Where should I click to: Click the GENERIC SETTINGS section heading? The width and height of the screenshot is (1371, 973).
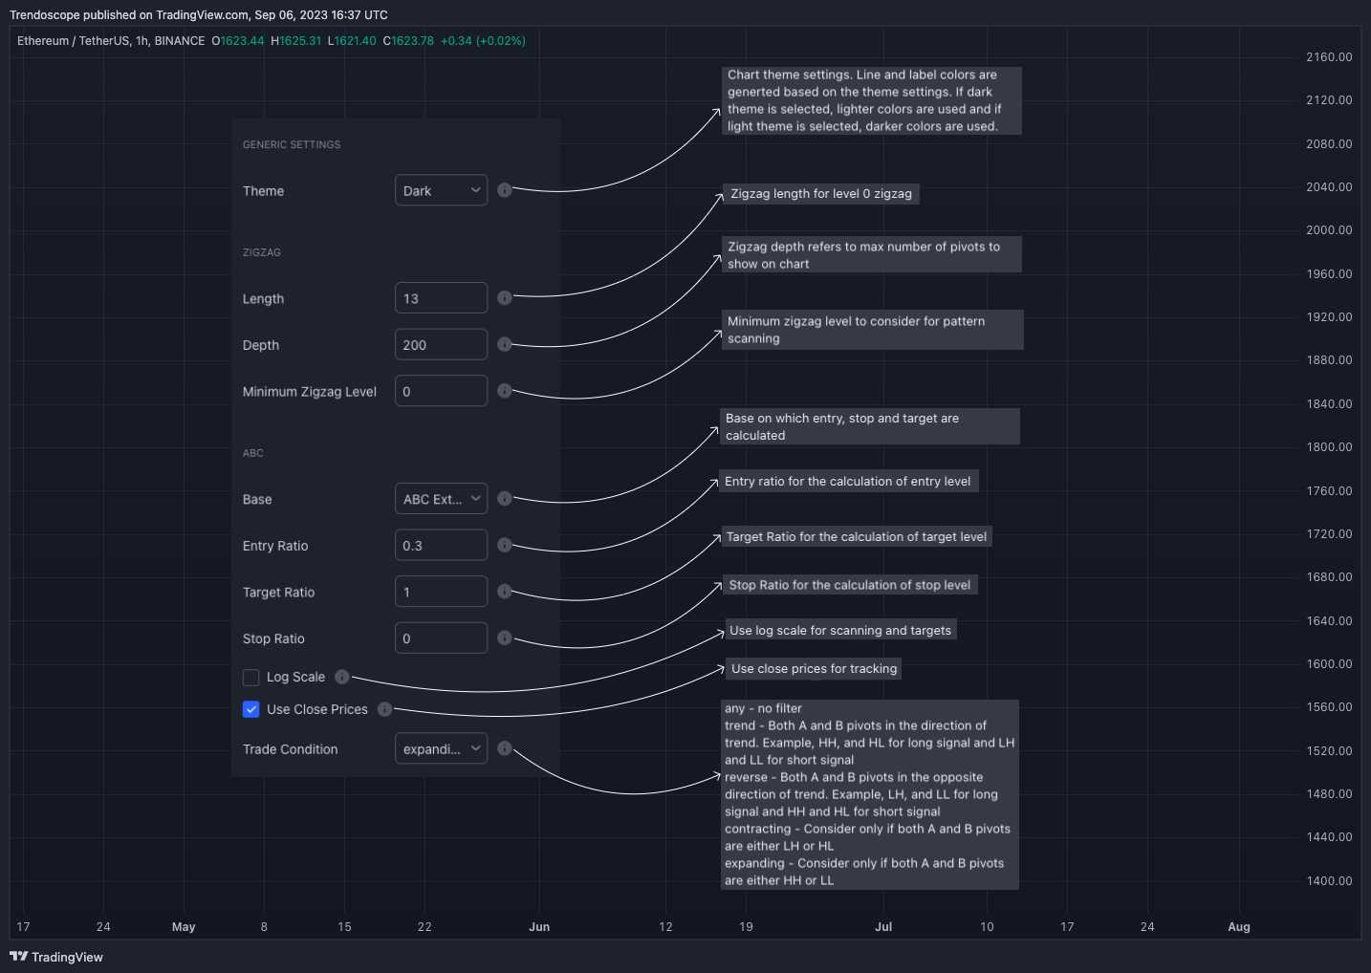292,144
